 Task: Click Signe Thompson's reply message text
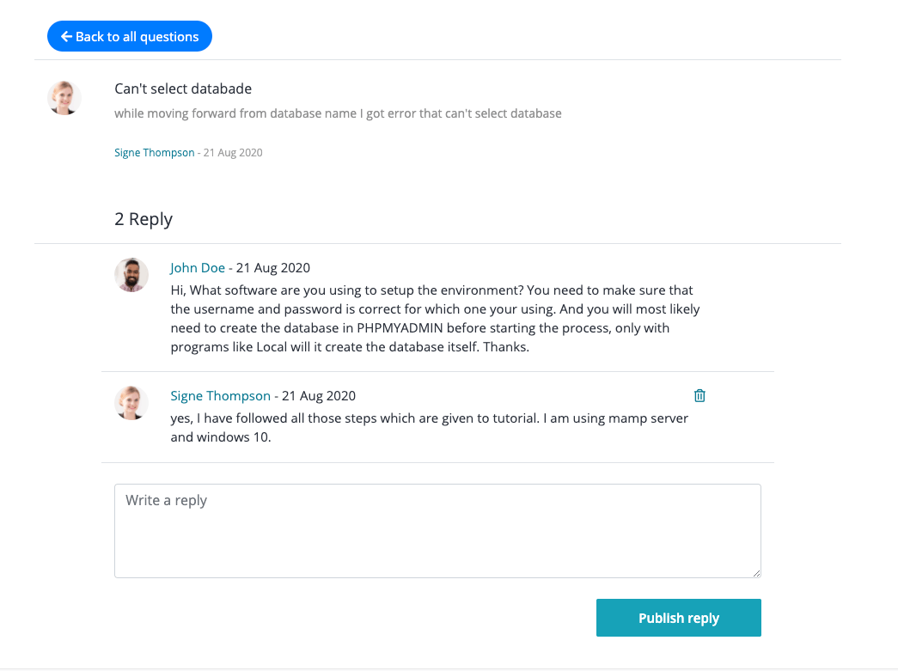430,427
